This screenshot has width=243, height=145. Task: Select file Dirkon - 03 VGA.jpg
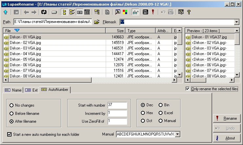click(25, 48)
